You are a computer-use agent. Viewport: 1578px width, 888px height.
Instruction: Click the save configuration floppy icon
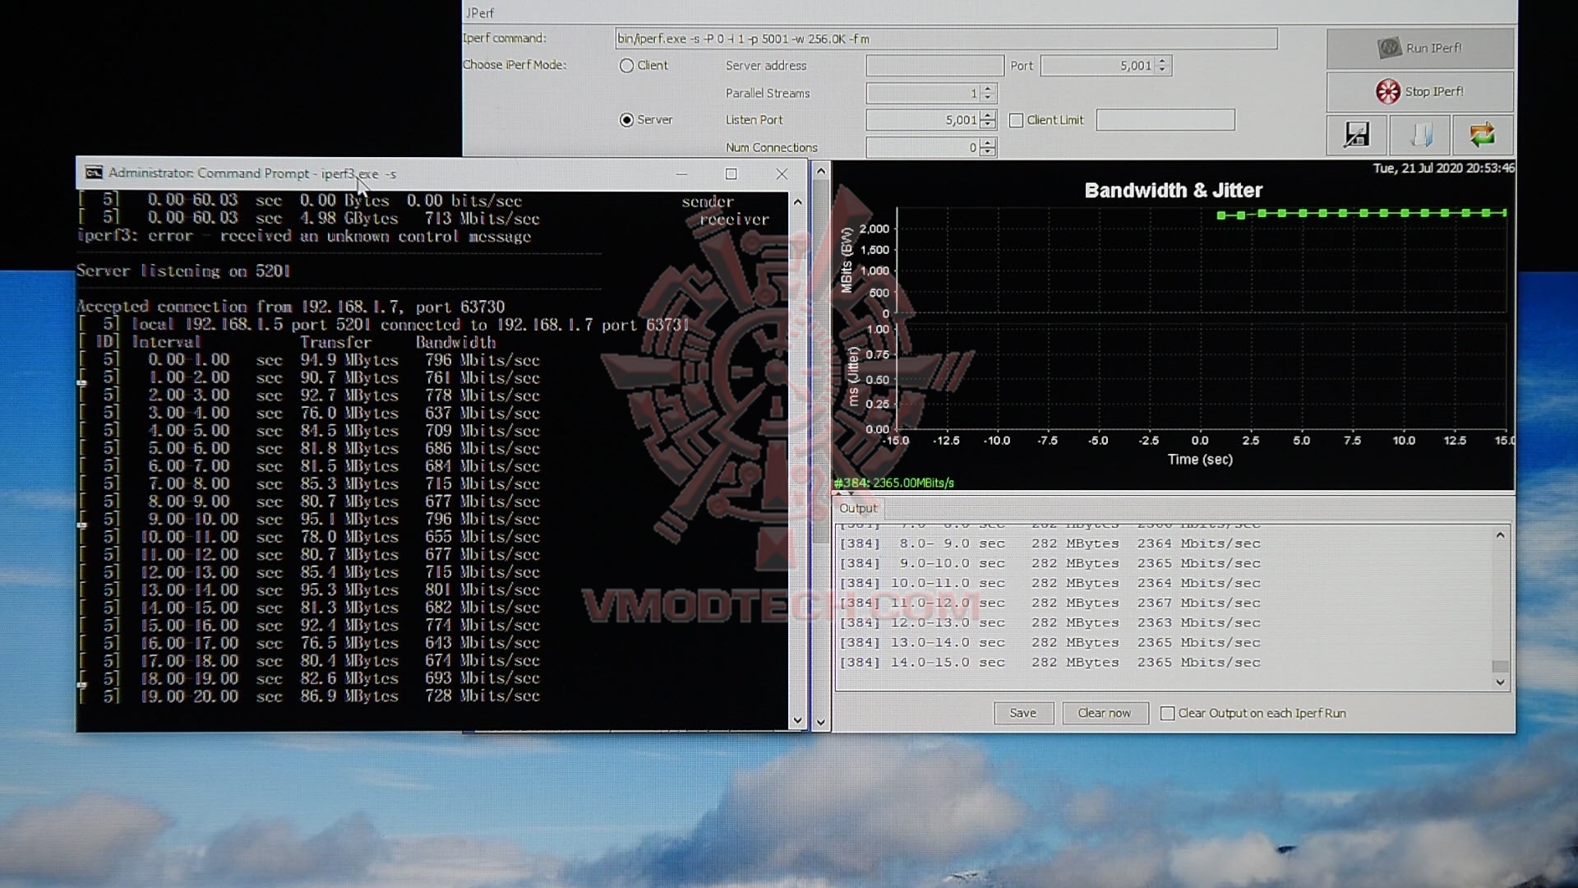click(x=1356, y=135)
